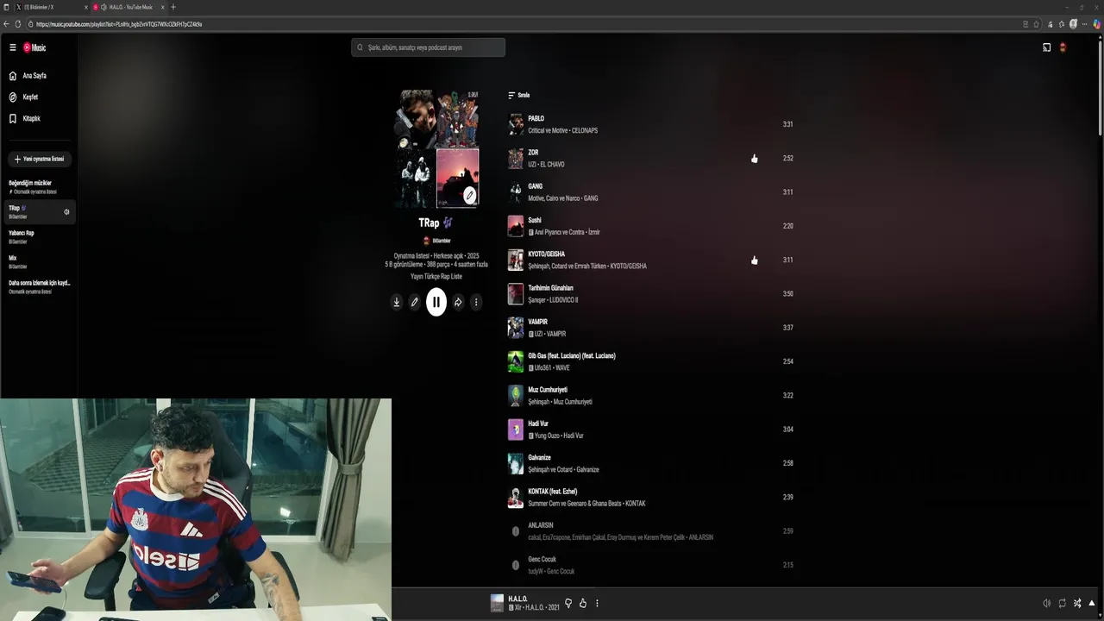Dislike current song in player bar
Image resolution: width=1104 pixels, height=621 pixels.
pyautogui.click(x=568, y=603)
